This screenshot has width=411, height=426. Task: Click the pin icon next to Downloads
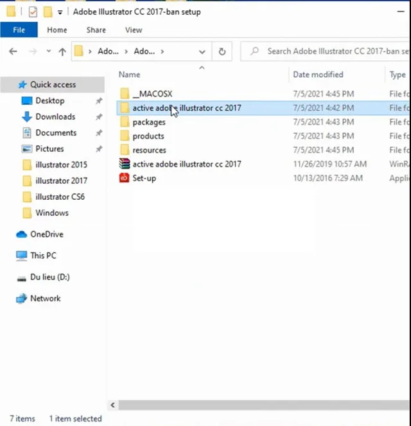(99, 117)
